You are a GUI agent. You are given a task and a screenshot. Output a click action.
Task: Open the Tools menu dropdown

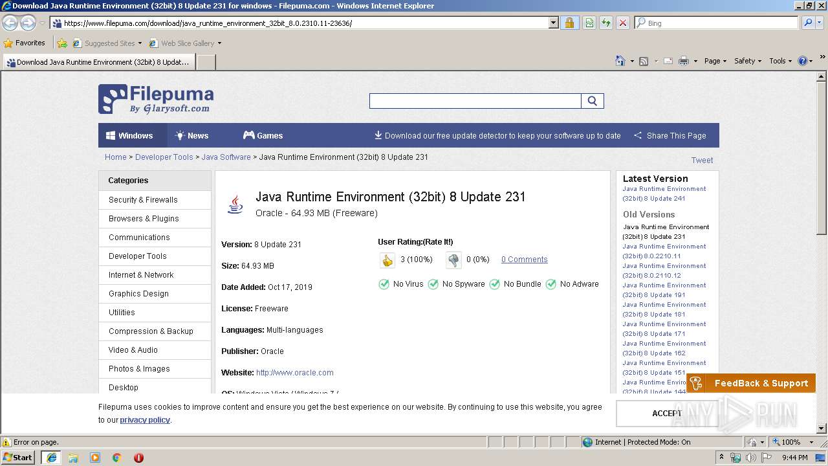pyautogui.click(x=780, y=61)
